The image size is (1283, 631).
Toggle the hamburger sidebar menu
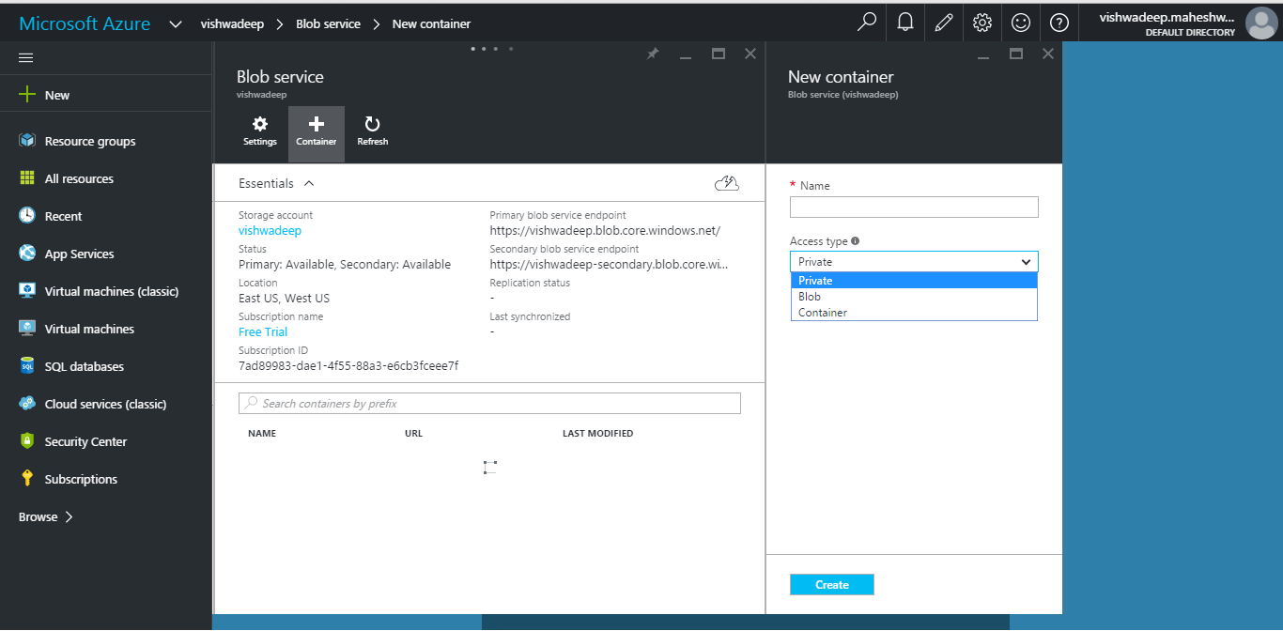26,58
